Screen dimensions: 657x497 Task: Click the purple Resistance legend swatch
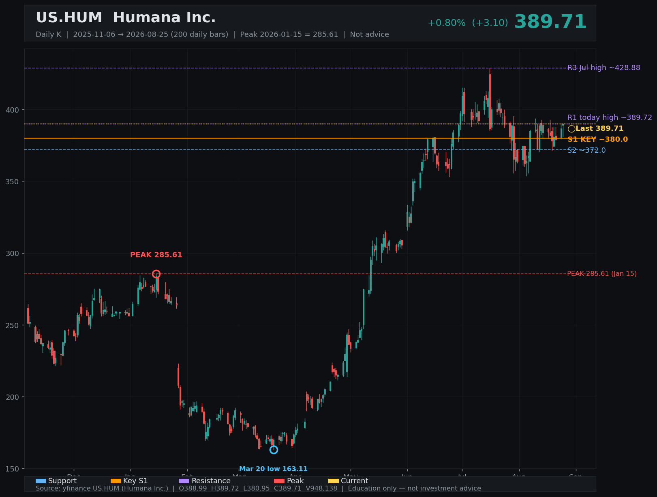pos(184,481)
